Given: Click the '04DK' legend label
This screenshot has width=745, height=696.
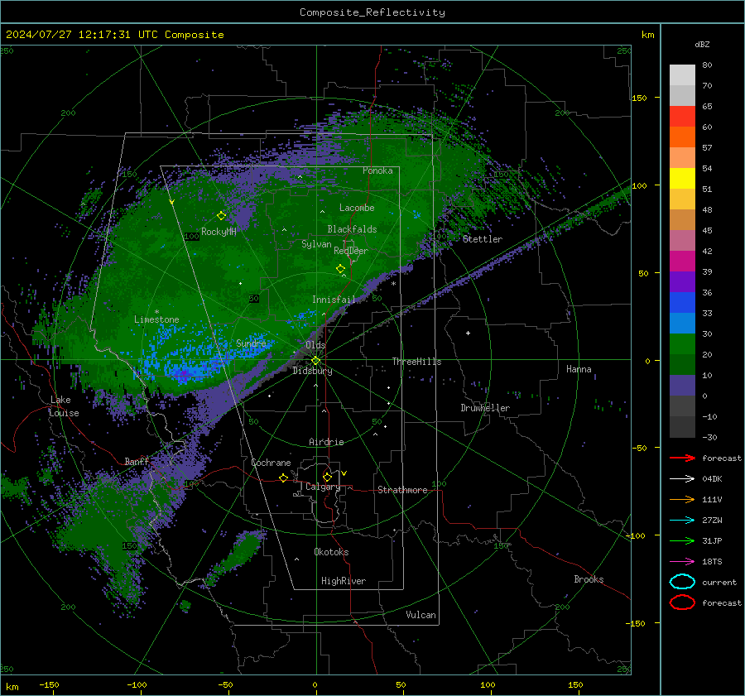Looking at the screenshot, I should [x=712, y=479].
